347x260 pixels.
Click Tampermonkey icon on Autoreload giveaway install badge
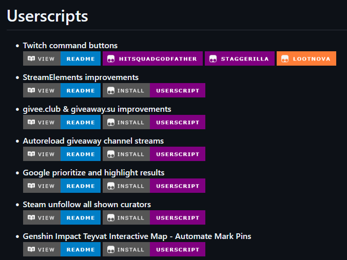click(x=111, y=154)
